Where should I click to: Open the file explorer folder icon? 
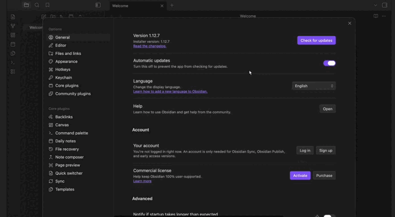26,5
